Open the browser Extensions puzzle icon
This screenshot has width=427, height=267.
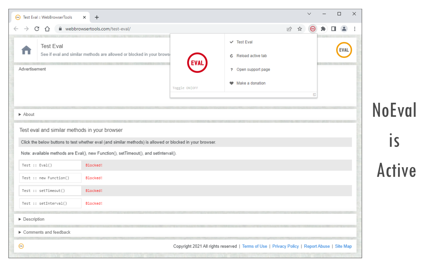click(323, 29)
